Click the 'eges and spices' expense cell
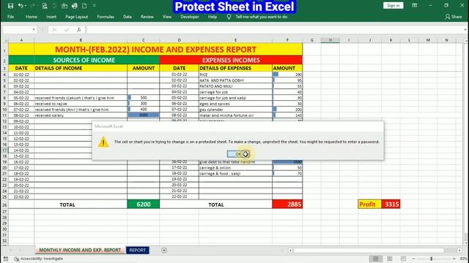 [x=235, y=104]
